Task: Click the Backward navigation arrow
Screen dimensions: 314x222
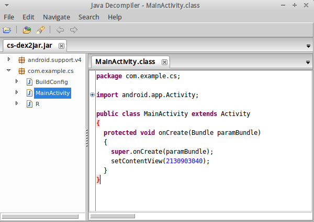Action: click(60, 30)
